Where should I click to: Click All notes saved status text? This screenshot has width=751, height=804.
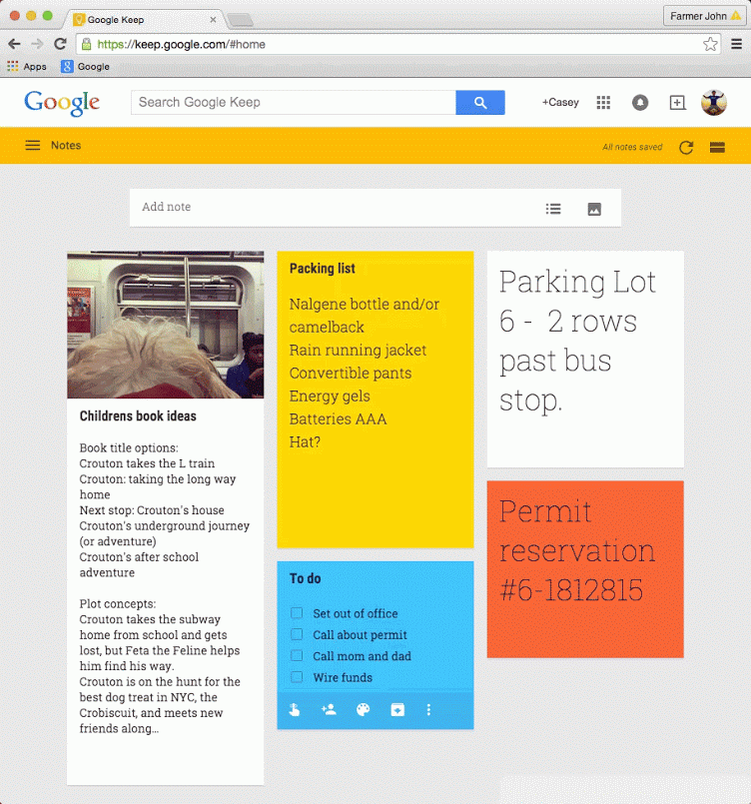(x=632, y=147)
